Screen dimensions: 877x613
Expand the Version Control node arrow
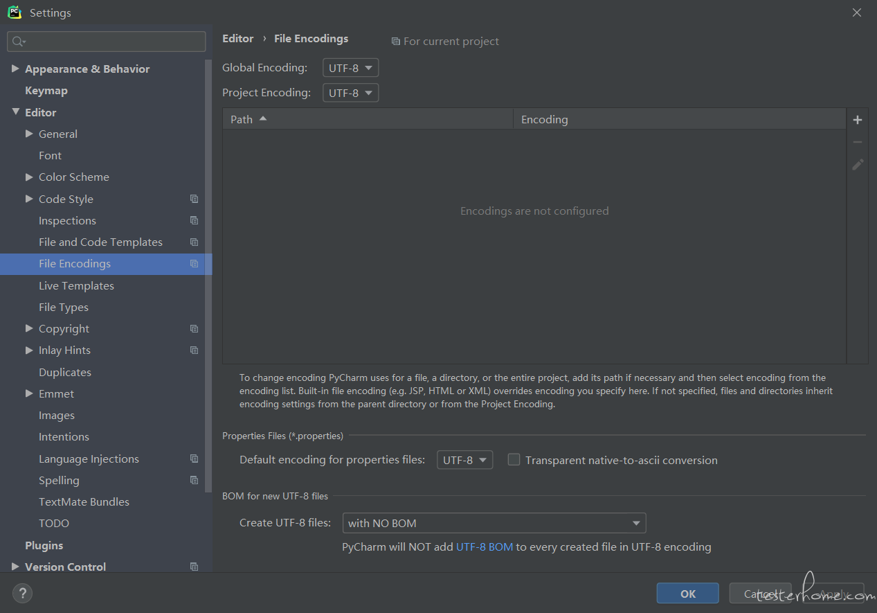click(15, 567)
